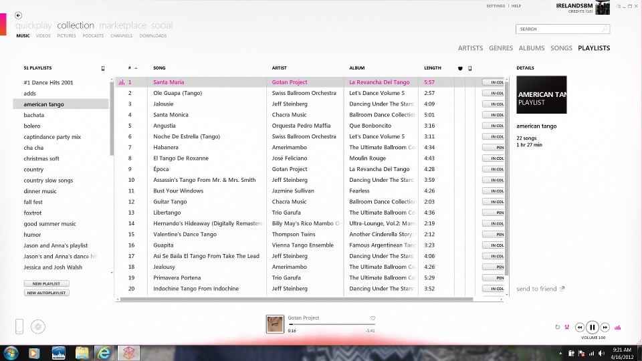Open the Action Center flag icon
This screenshot has height=361, width=642.
(x=580, y=353)
